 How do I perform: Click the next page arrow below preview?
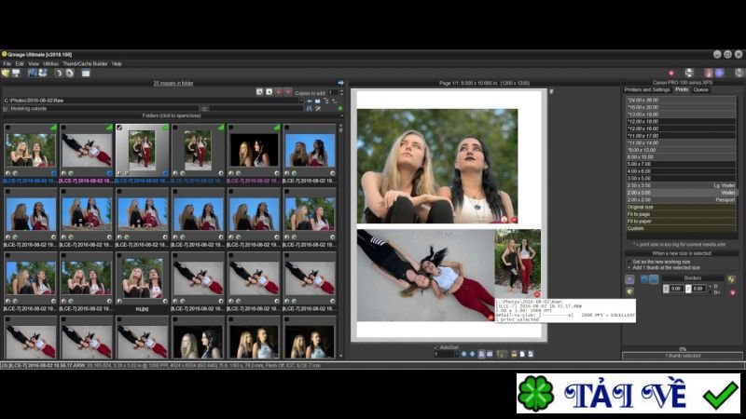pos(472,355)
